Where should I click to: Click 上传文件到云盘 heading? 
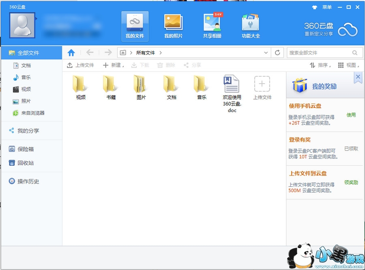308,173
